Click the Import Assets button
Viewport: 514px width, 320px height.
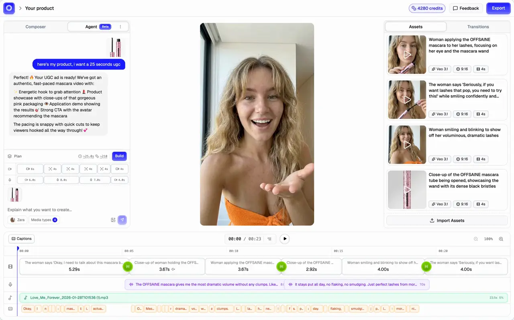click(447, 220)
